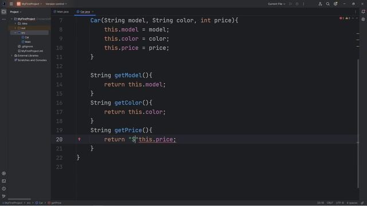
Task: Open IDE settings gear icon
Action: pyautogui.click(x=335, y=4)
